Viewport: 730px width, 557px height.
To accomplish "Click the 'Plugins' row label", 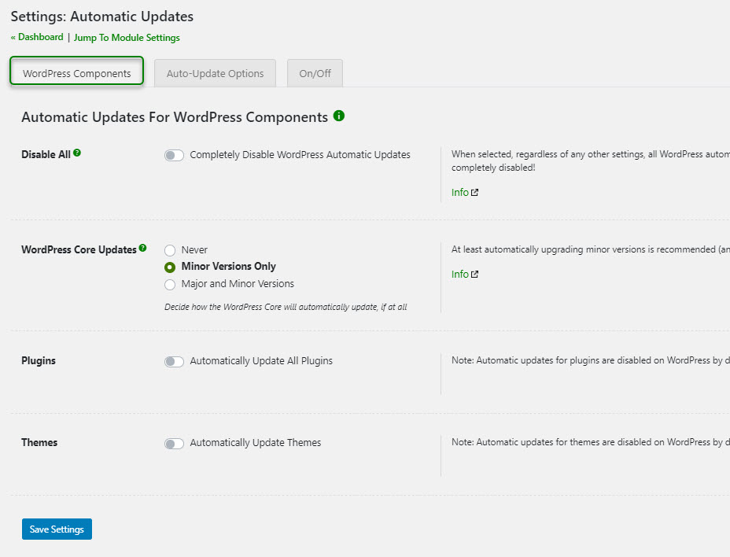I will 39,360.
